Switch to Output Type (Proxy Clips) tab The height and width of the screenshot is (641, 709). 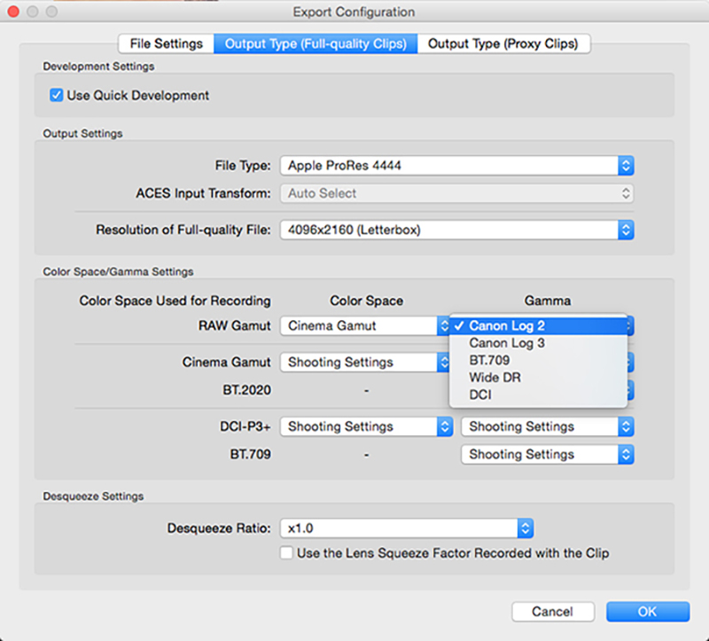pyautogui.click(x=503, y=43)
